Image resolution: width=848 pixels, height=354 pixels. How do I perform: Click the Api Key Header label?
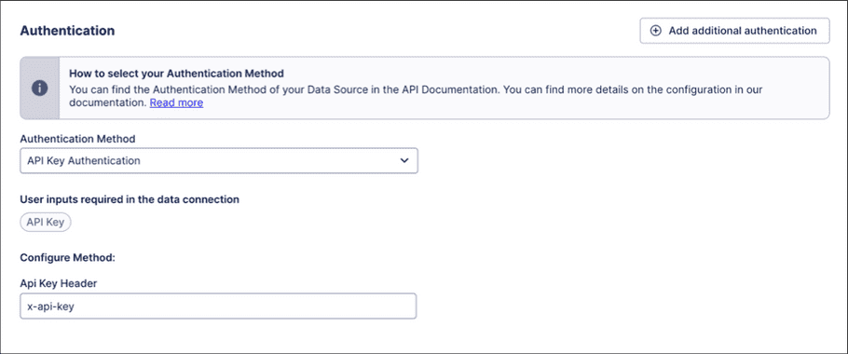point(59,284)
